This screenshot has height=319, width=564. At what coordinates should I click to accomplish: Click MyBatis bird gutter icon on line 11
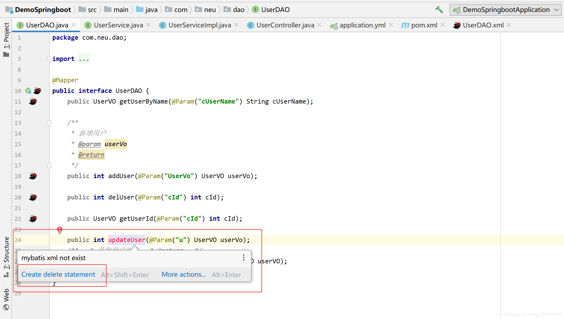pyautogui.click(x=33, y=101)
